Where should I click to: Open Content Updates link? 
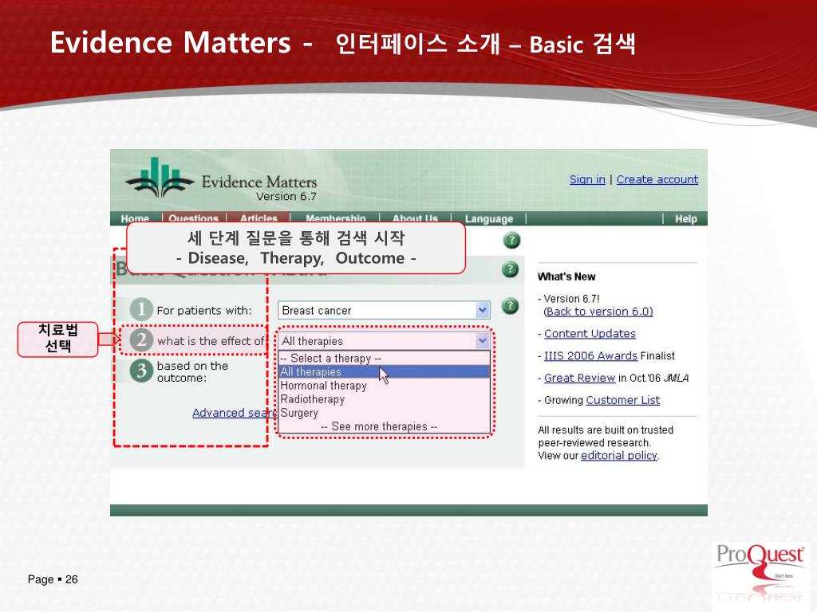click(590, 334)
